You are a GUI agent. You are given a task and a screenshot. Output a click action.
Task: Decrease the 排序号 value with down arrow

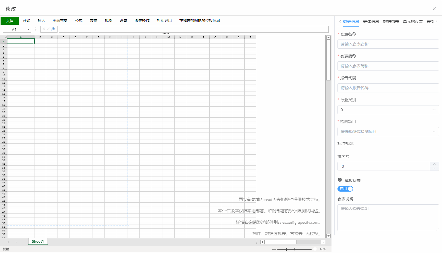coord(434,169)
